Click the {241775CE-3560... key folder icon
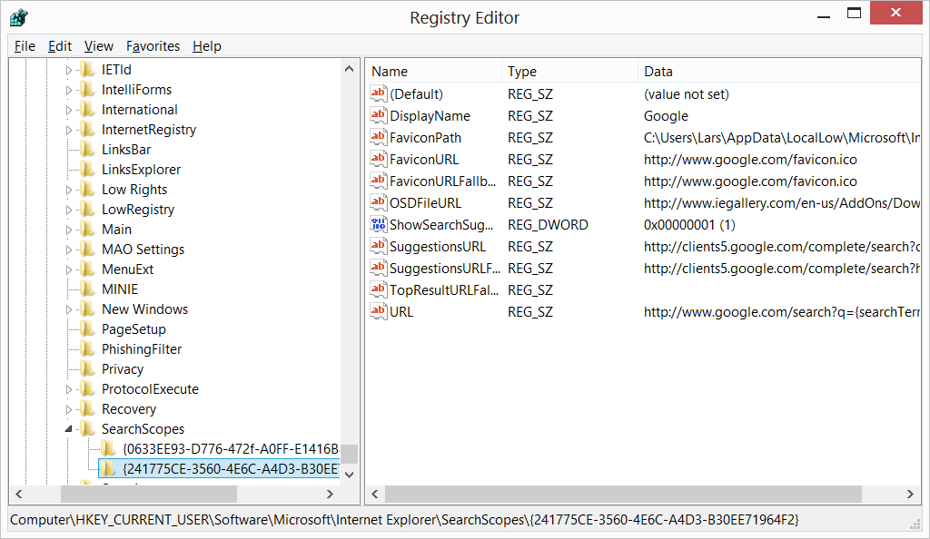This screenshot has height=539, width=930. point(108,468)
